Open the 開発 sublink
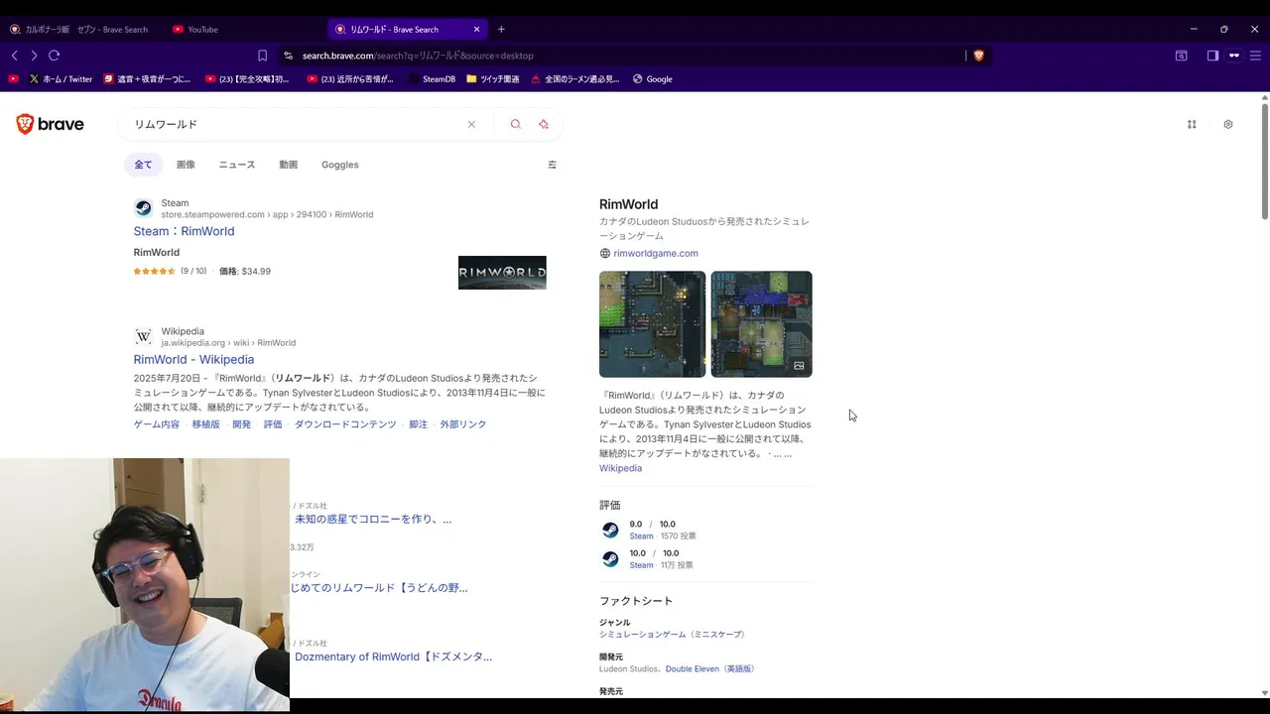This screenshot has height=714, width=1270. [242, 424]
